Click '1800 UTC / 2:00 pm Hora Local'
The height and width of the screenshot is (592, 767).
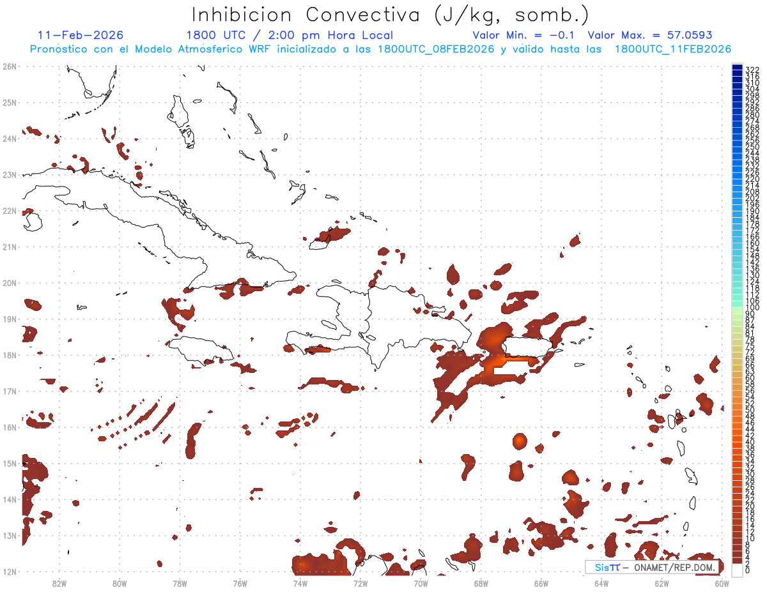coord(290,35)
